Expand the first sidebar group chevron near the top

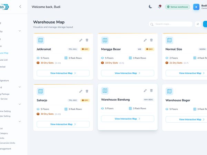click(x=20, y=31)
